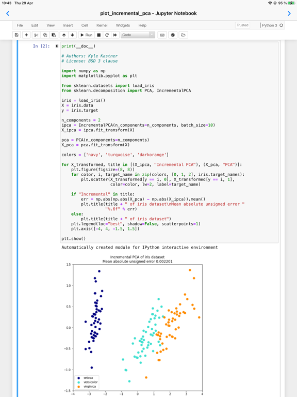Insert a cell below with plus icon

(x=26, y=35)
